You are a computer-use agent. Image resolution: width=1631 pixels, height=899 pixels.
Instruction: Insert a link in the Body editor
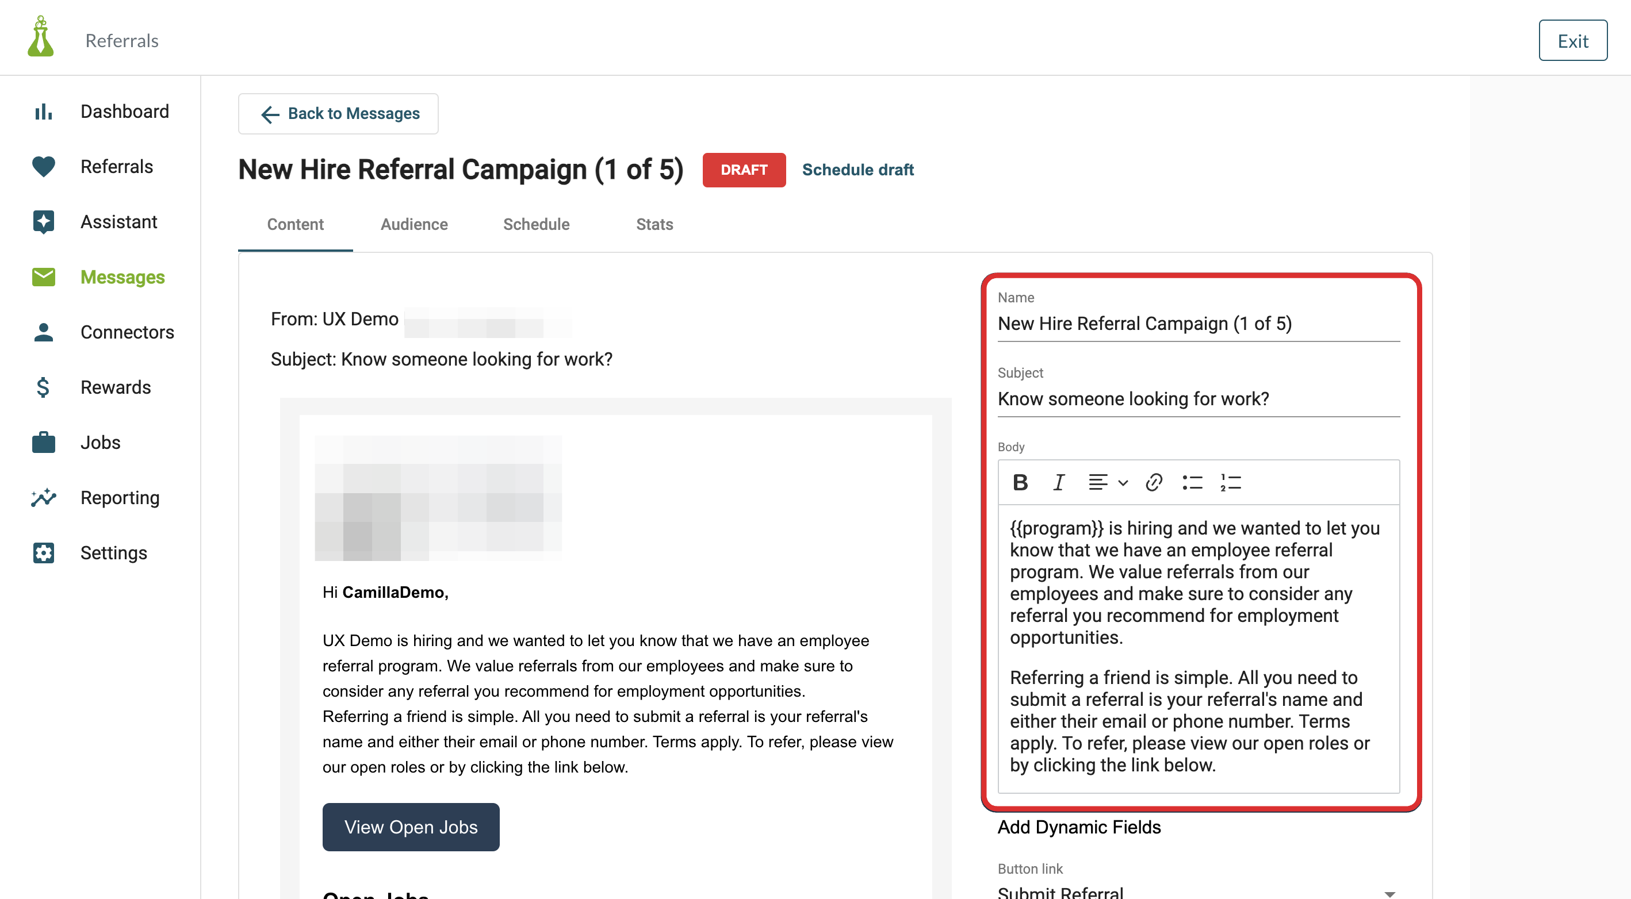(1154, 483)
